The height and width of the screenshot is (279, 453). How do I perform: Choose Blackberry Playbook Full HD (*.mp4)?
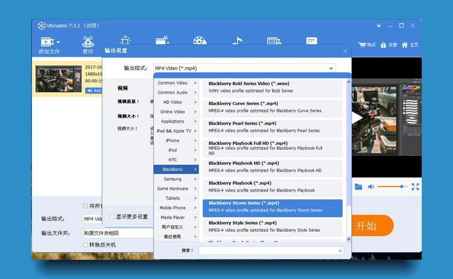pos(273,148)
